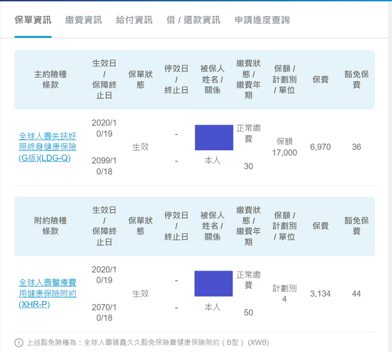
Task: Click the effective date 2020/10/19 in LDG-Q row
Action: pos(104,128)
